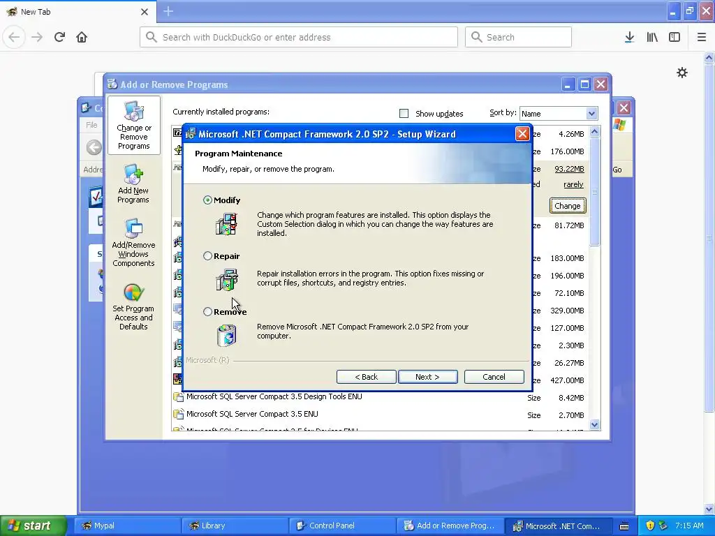Click Go in Control Panel address bar
Image resolution: width=715 pixels, height=536 pixels.
pyautogui.click(x=617, y=170)
